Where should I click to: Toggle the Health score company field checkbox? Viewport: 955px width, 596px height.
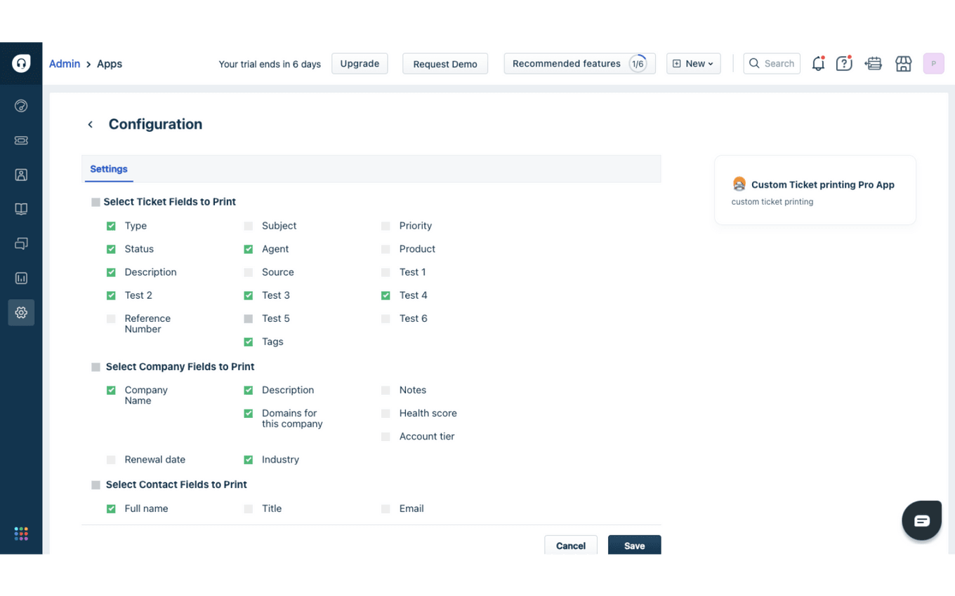[386, 414]
